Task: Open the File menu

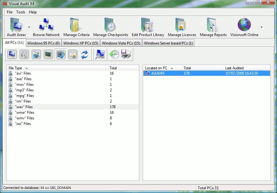Action: pyautogui.click(x=10, y=12)
